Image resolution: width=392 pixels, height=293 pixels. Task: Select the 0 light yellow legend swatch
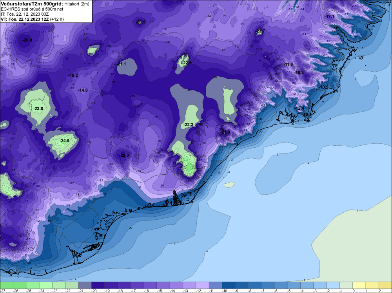[359, 285]
